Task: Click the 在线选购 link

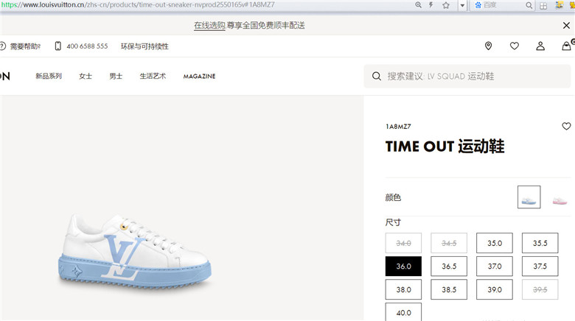Action: (x=209, y=25)
